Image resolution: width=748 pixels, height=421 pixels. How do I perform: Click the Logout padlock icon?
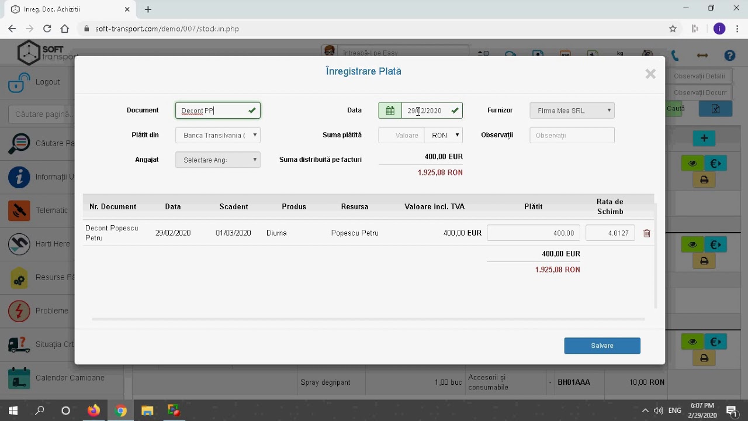[x=19, y=82]
